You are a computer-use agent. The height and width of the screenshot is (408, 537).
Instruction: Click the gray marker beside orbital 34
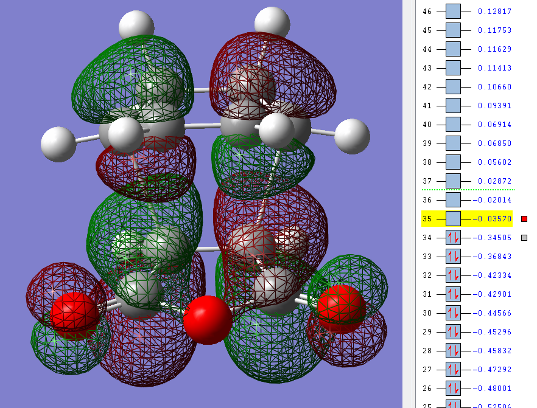pyautogui.click(x=524, y=238)
